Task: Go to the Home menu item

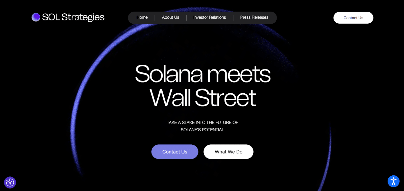Action: [x=142, y=17]
